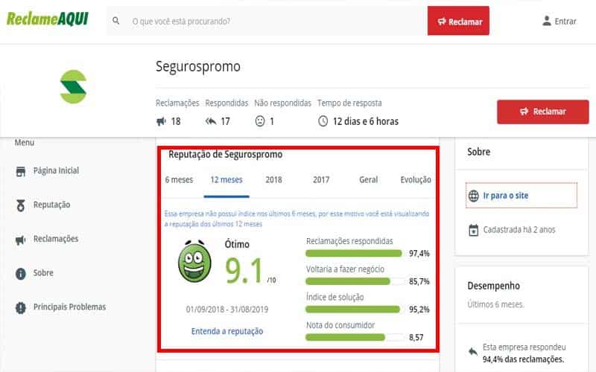Viewport: 596px width, 372px height.
Task: Click the Índice de solução progress bar
Action: click(354, 310)
